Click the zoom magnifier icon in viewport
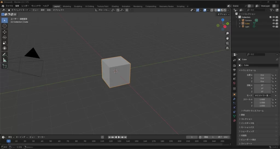This screenshot has width=280, height=149. tap(227, 33)
